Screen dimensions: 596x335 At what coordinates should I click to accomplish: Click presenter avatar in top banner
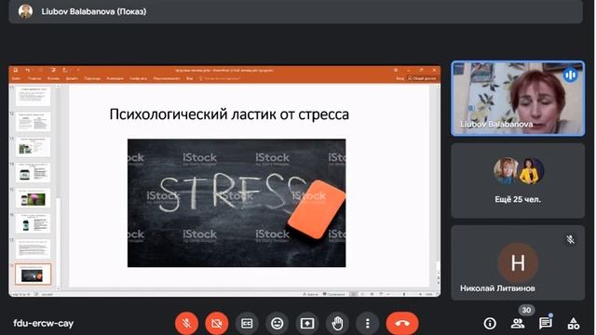[25, 11]
